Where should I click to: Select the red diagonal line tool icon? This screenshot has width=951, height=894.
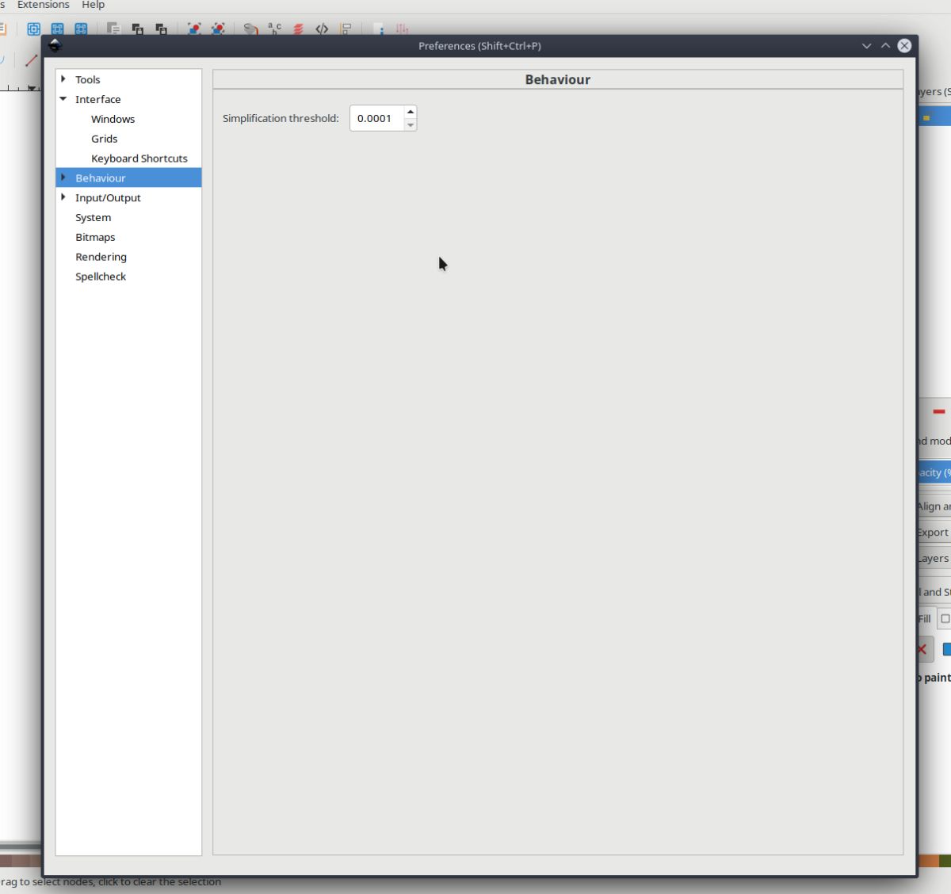pyautogui.click(x=31, y=60)
